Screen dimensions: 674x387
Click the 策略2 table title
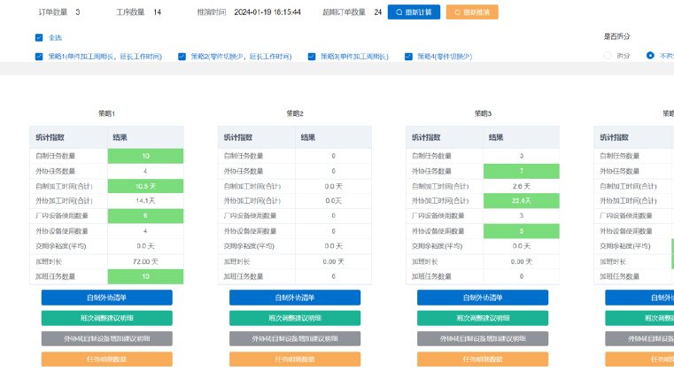click(x=295, y=113)
